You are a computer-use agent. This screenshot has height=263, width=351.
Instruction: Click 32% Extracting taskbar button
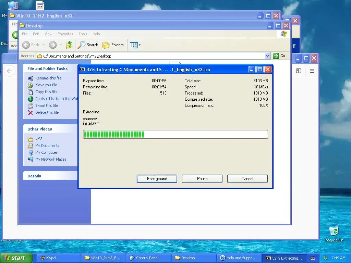(x=284, y=258)
